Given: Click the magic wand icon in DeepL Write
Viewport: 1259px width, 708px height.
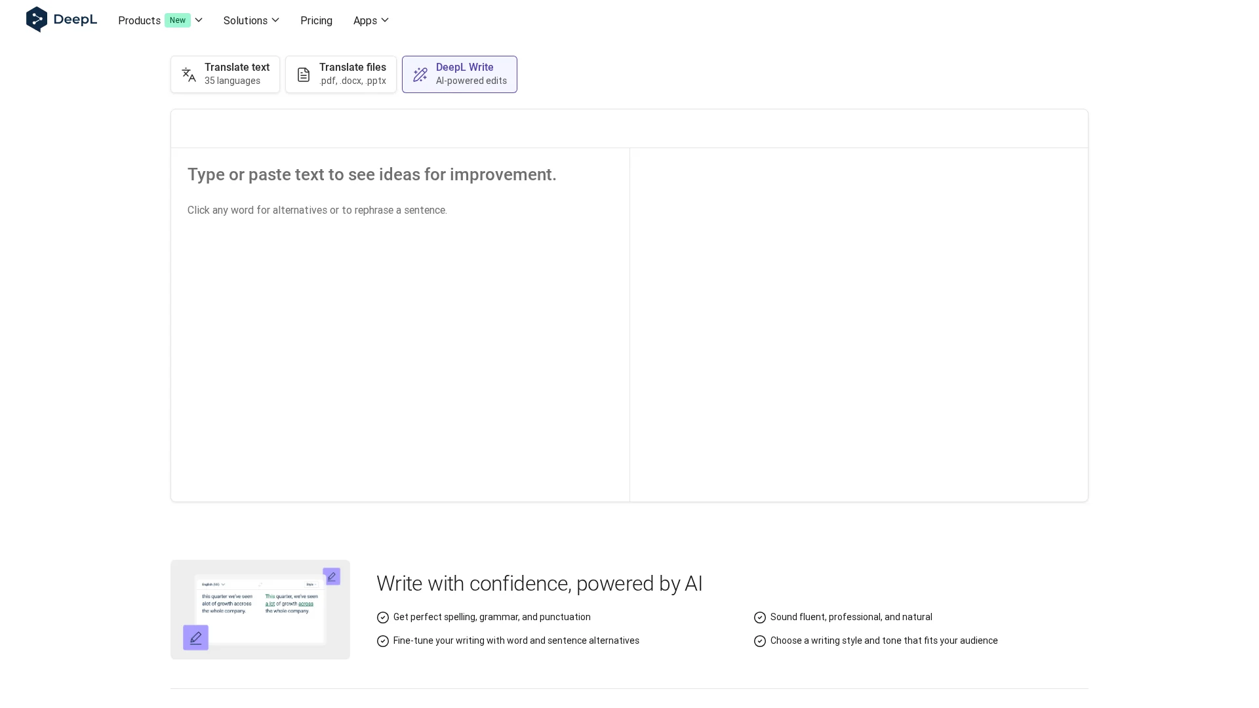Looking at the screenshot, I should (x=420, y=75).
